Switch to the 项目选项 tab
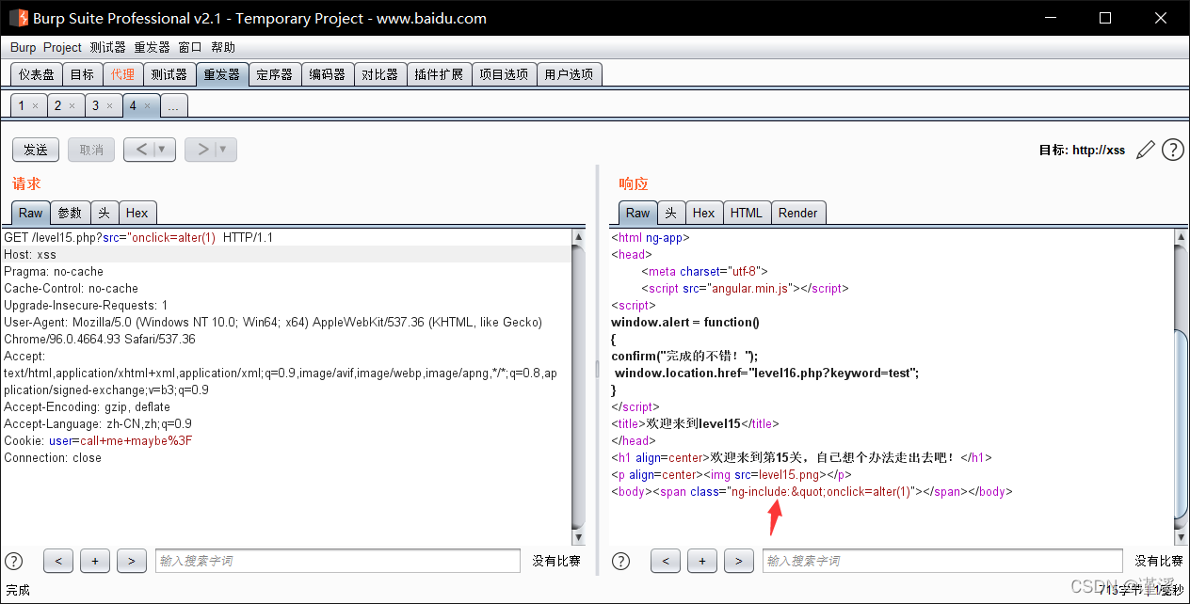This screenshot has height=604, width=1190. [x=504, y=74]
